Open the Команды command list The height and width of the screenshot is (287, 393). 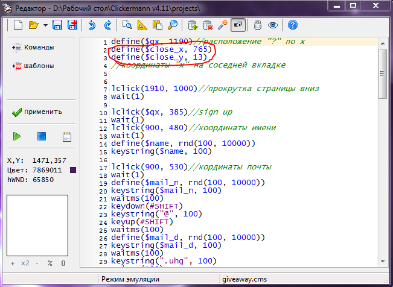click(x=33, y=48)
